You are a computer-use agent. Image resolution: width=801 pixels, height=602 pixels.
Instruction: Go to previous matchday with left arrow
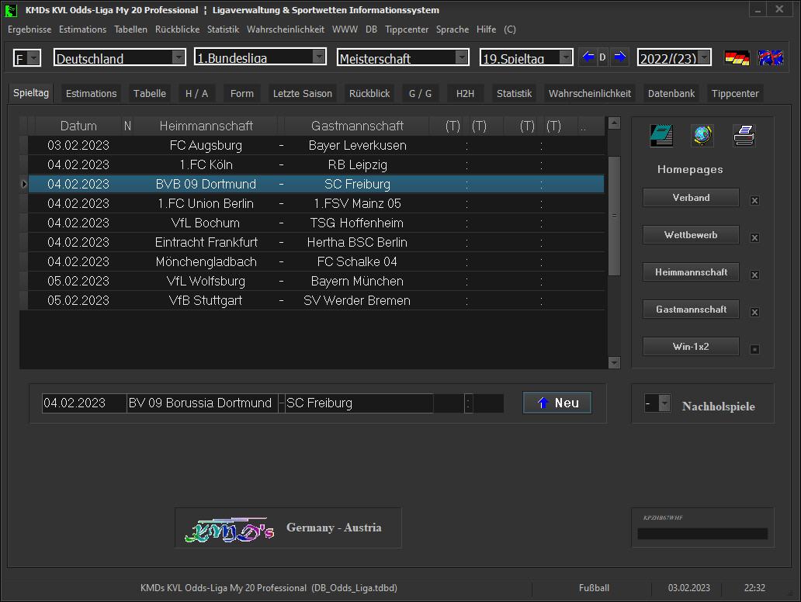pyautogui.click(x=588, y=57)
